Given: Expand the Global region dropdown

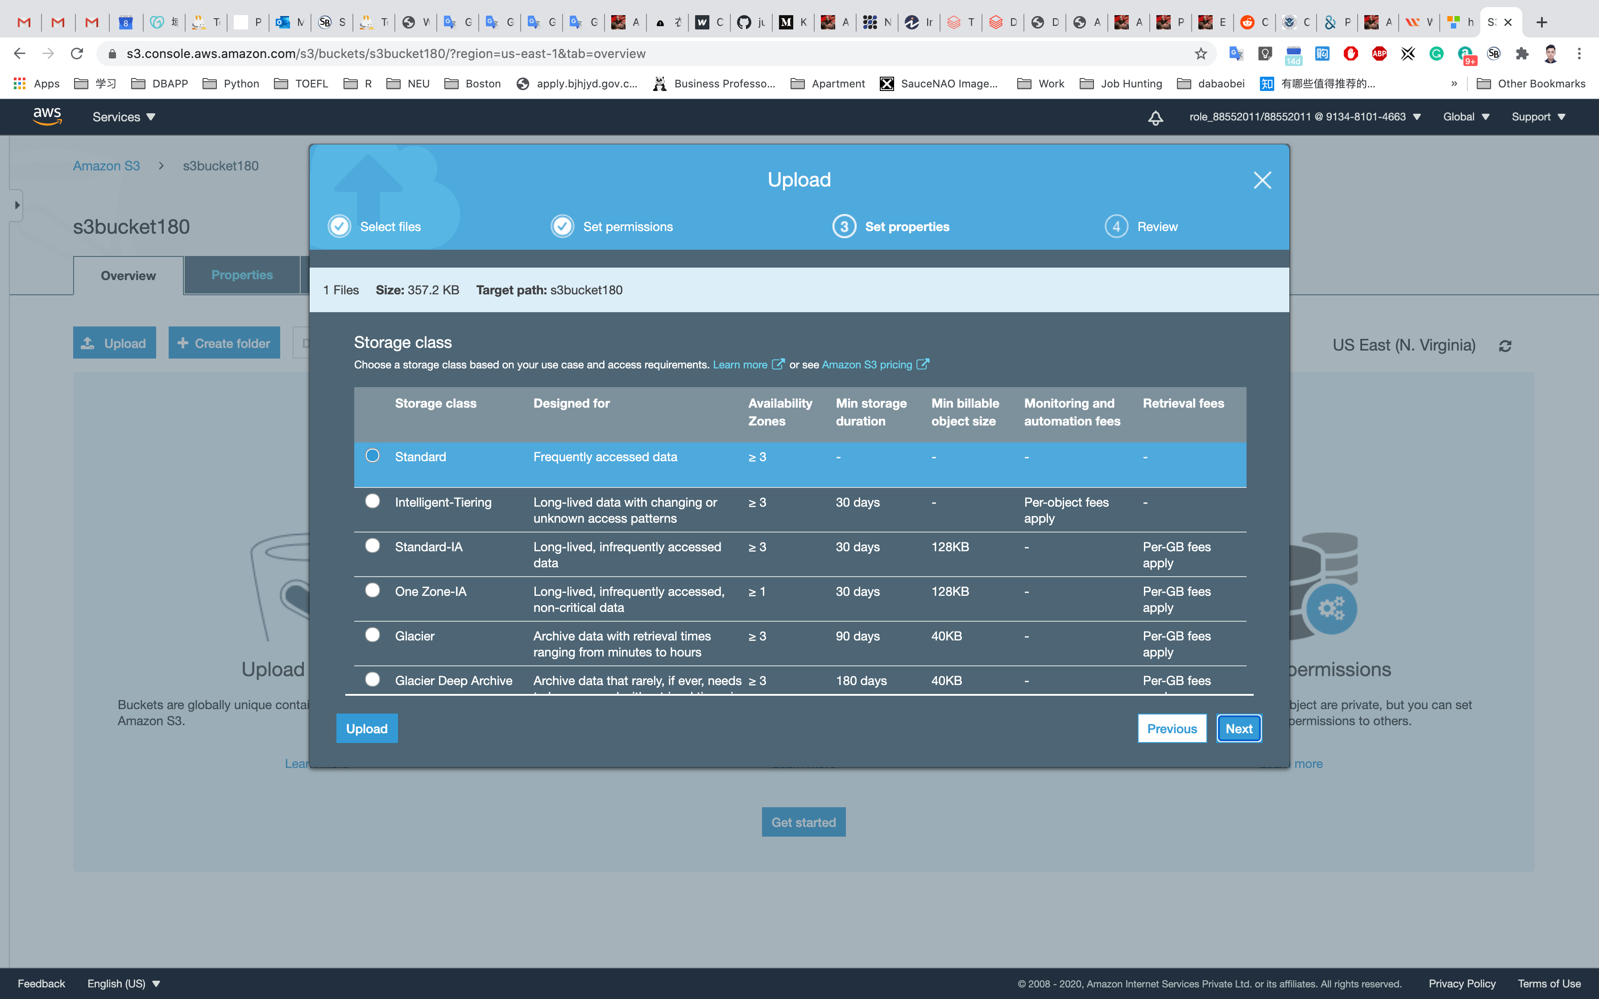Looking at the screenshot, I should tap(1466, 117).
